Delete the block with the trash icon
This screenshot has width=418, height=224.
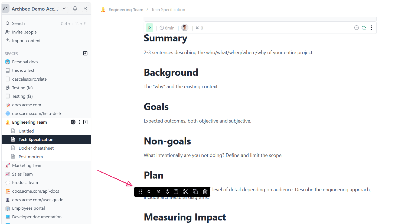coord(205,192)
